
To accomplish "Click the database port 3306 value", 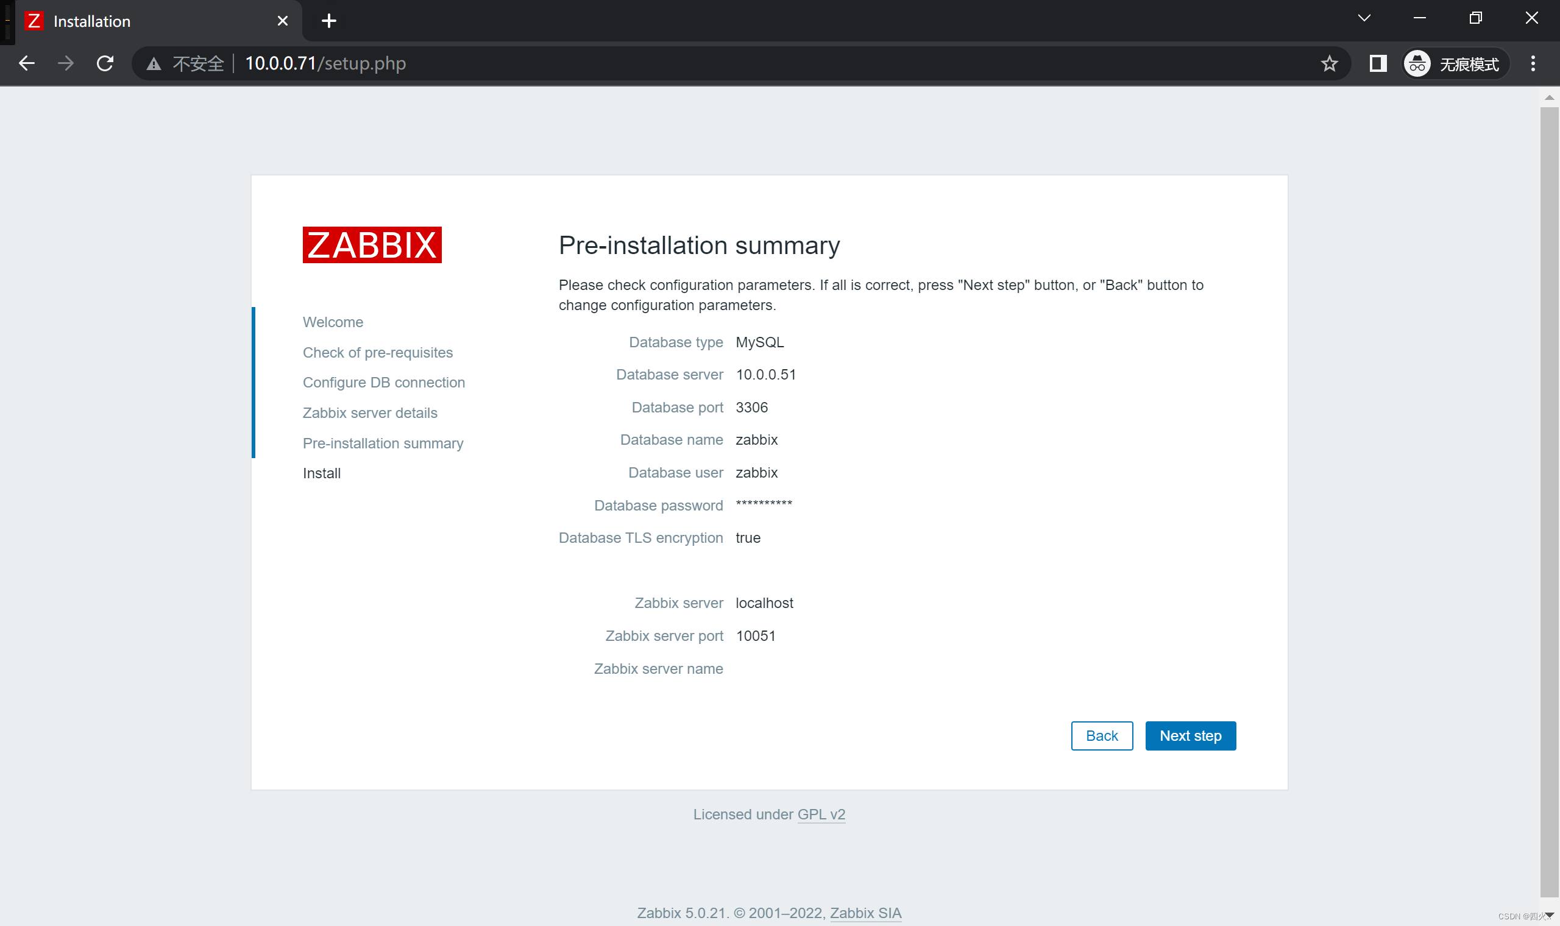I will point(751,408).
